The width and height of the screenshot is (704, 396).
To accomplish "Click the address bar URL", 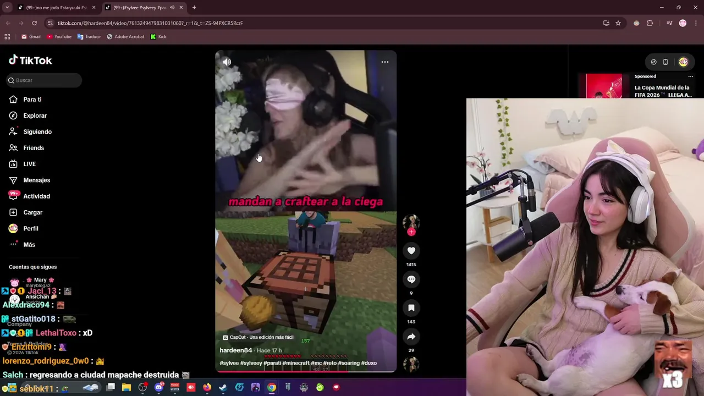I will click(150, 23).
